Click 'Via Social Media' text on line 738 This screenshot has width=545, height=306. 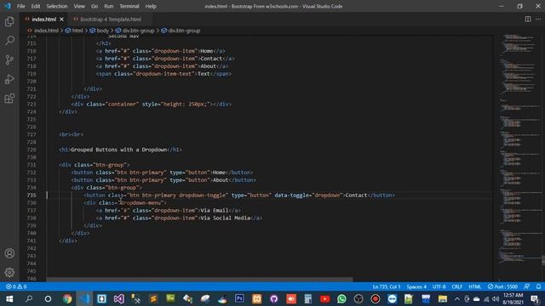[226, 218]
